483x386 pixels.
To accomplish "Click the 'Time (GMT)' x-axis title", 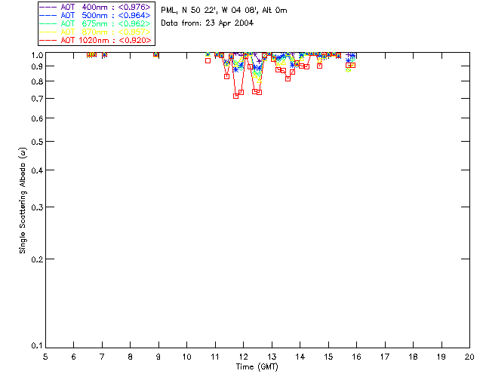I will pyautogui.click(x=257, y=367).
